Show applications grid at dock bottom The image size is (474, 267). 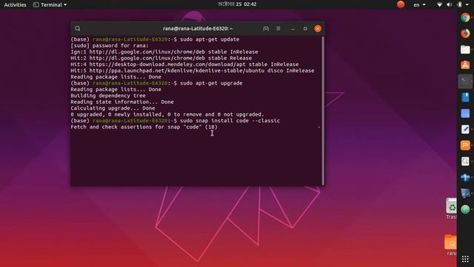(x=465, y=259)
